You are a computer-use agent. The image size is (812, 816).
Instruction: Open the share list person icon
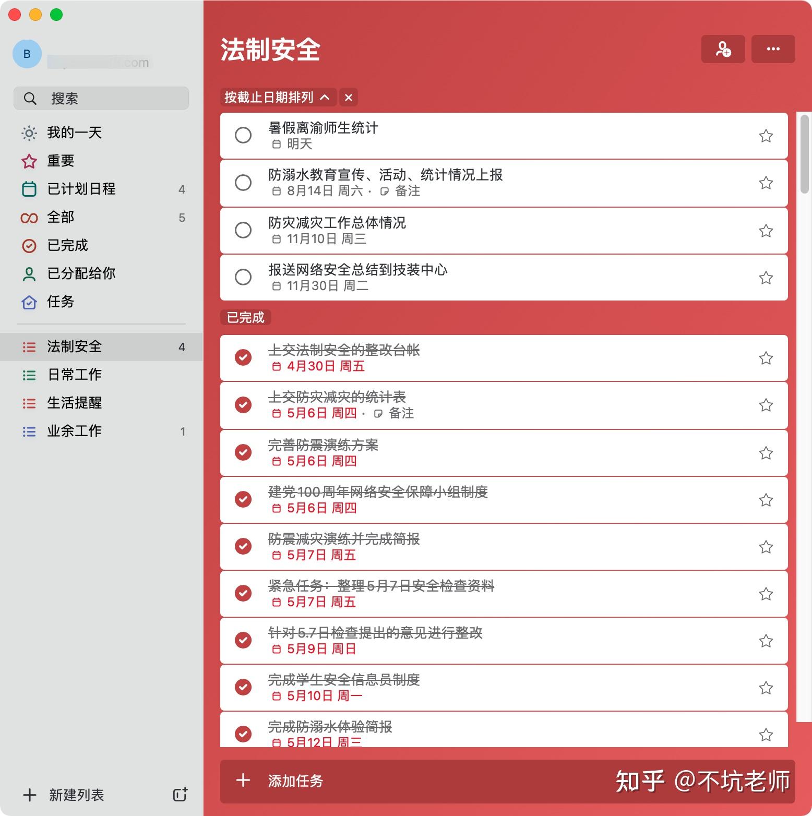(723, 49)
